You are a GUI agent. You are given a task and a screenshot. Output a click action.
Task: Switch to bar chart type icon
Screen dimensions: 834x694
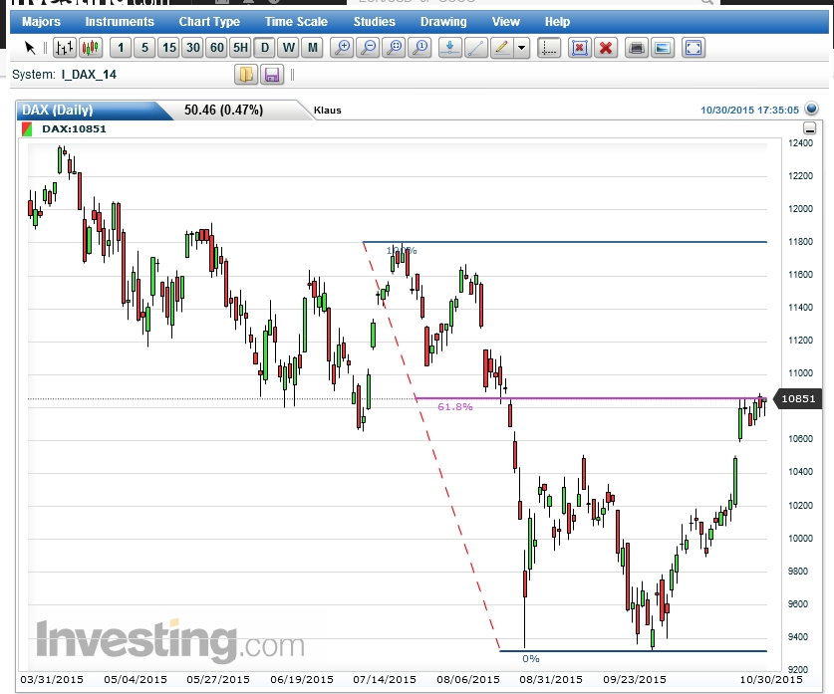coord(65,48)
